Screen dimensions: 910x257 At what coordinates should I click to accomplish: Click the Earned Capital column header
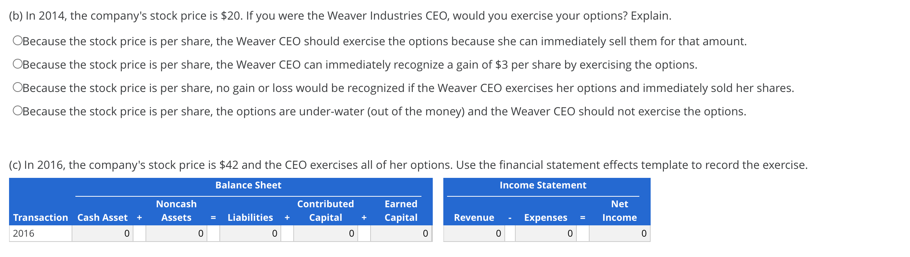tap(400, 211)
